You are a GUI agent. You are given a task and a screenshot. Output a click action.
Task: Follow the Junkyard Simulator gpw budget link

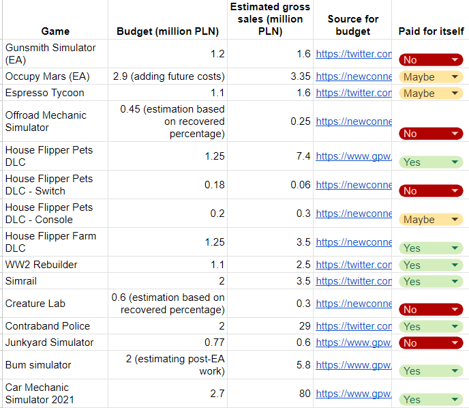point(354,343)
